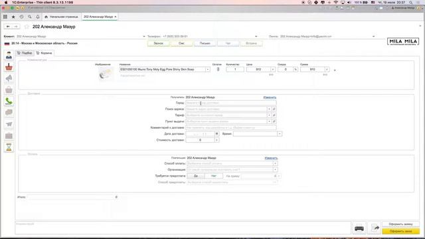The height and width of the screenshot is (239, 425).
Task: Open the Тариф field's open-form icon
Action: (x=274, y=115)
